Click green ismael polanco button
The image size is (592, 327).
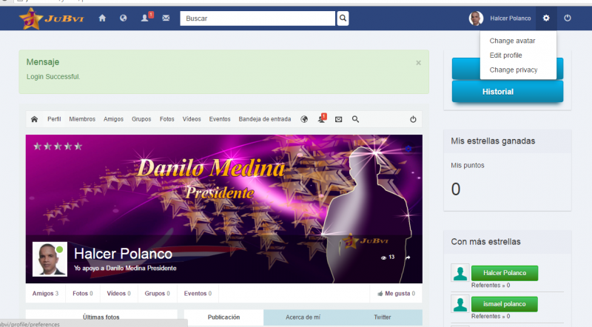(505, 304)
